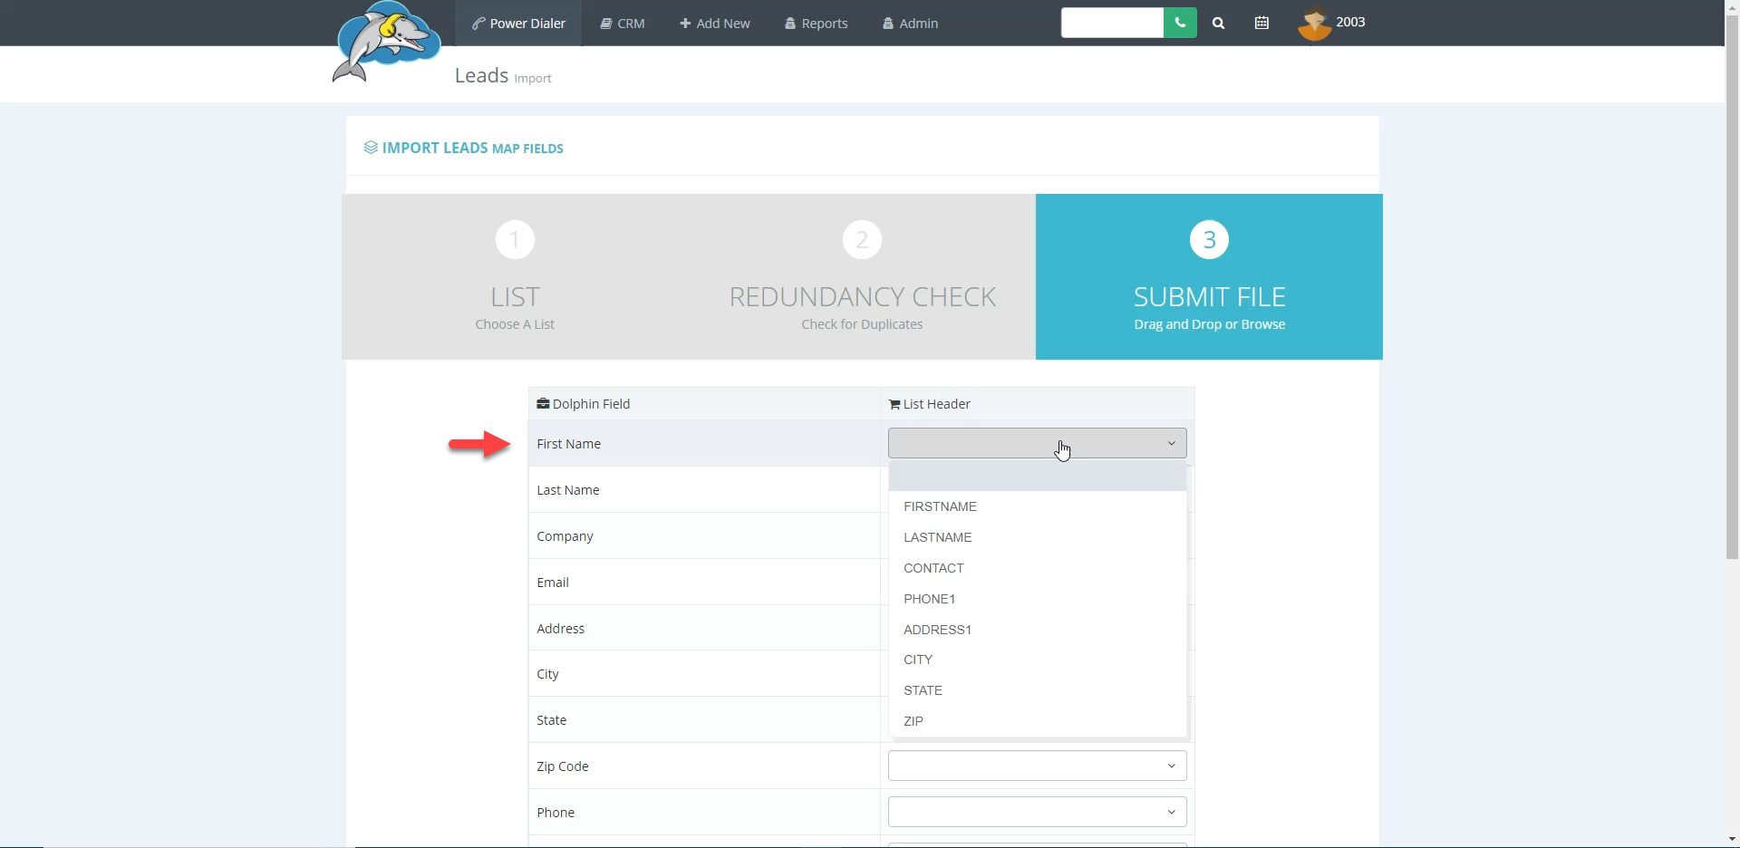Click the phone number input field
This screenshot has width=1740, height=848.
[1112, 23]
